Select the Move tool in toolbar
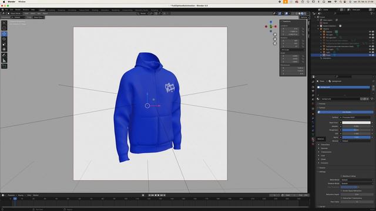Screen dimensions: 376x211 click(4, 34)
